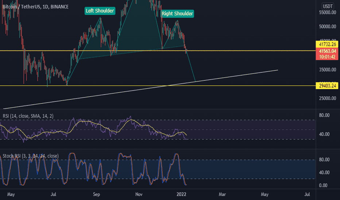Click the Bitcoin / TetherUS chart title
Screen dimensions: 340x200
point(35,7)
